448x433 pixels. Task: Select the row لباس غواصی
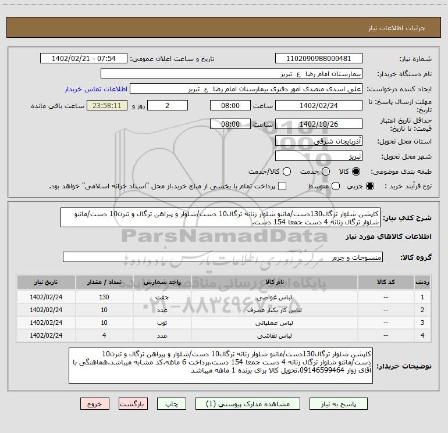pos(224,297)
